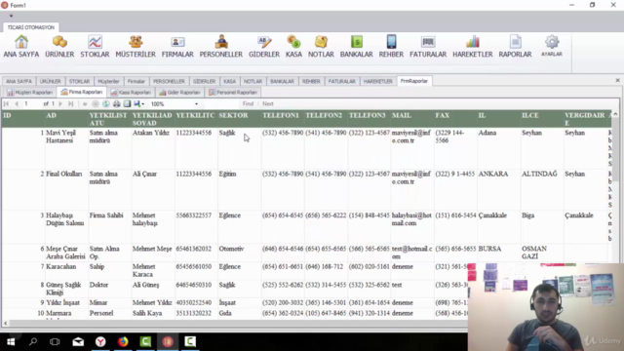Switch to BANKALAR document tab
Viewport: 624px width, 351px height.
pos(282,81)
